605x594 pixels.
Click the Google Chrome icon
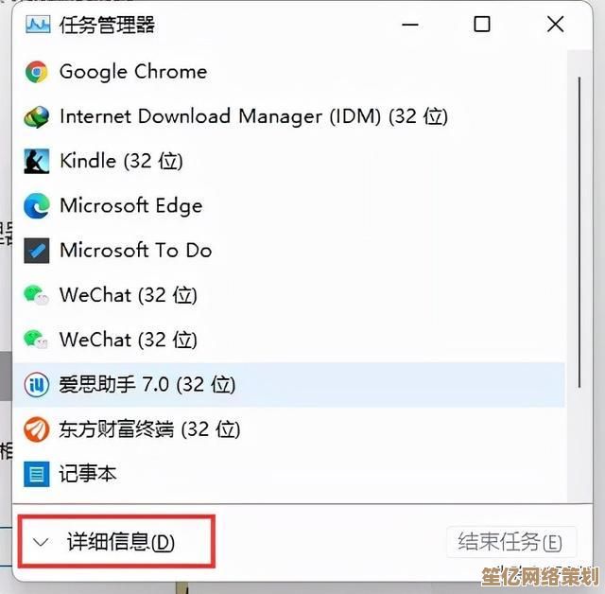(x=37, y=72)
